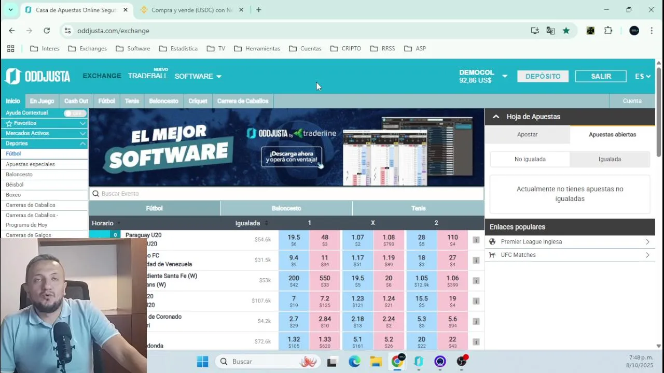Click the Premier League Inglesa ball icon
The image size is (664, 373).
point(492,242)
